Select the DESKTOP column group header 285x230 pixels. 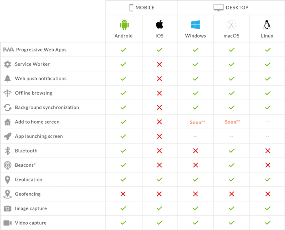pos(231,7)
